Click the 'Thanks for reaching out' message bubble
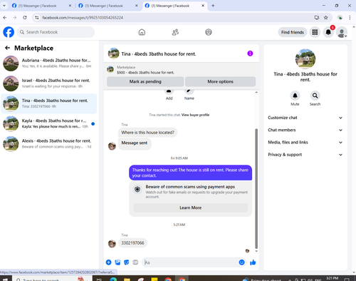 coord(190,173)
